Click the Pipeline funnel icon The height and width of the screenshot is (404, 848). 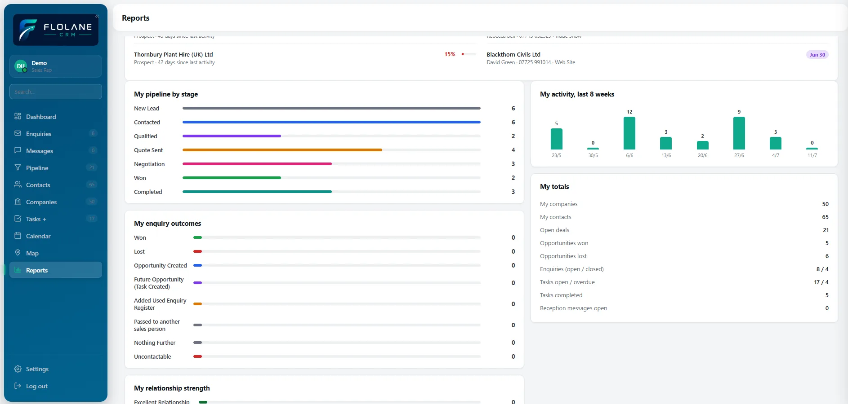[18, 167]
